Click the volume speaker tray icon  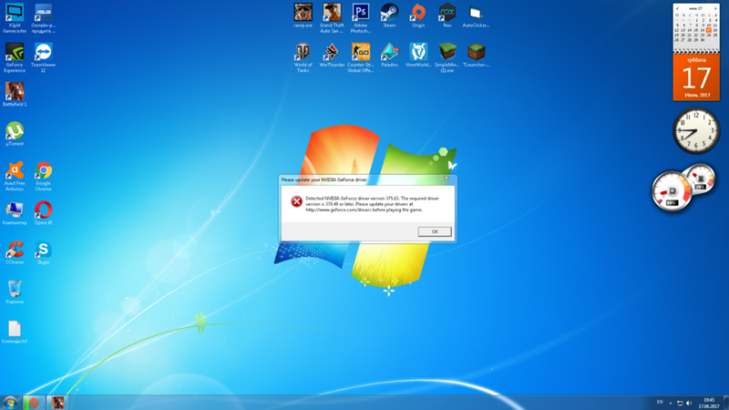pyautogui.click(x=689, y=403)
